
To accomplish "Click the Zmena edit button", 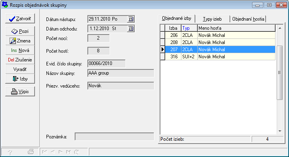I will [20, 41].
